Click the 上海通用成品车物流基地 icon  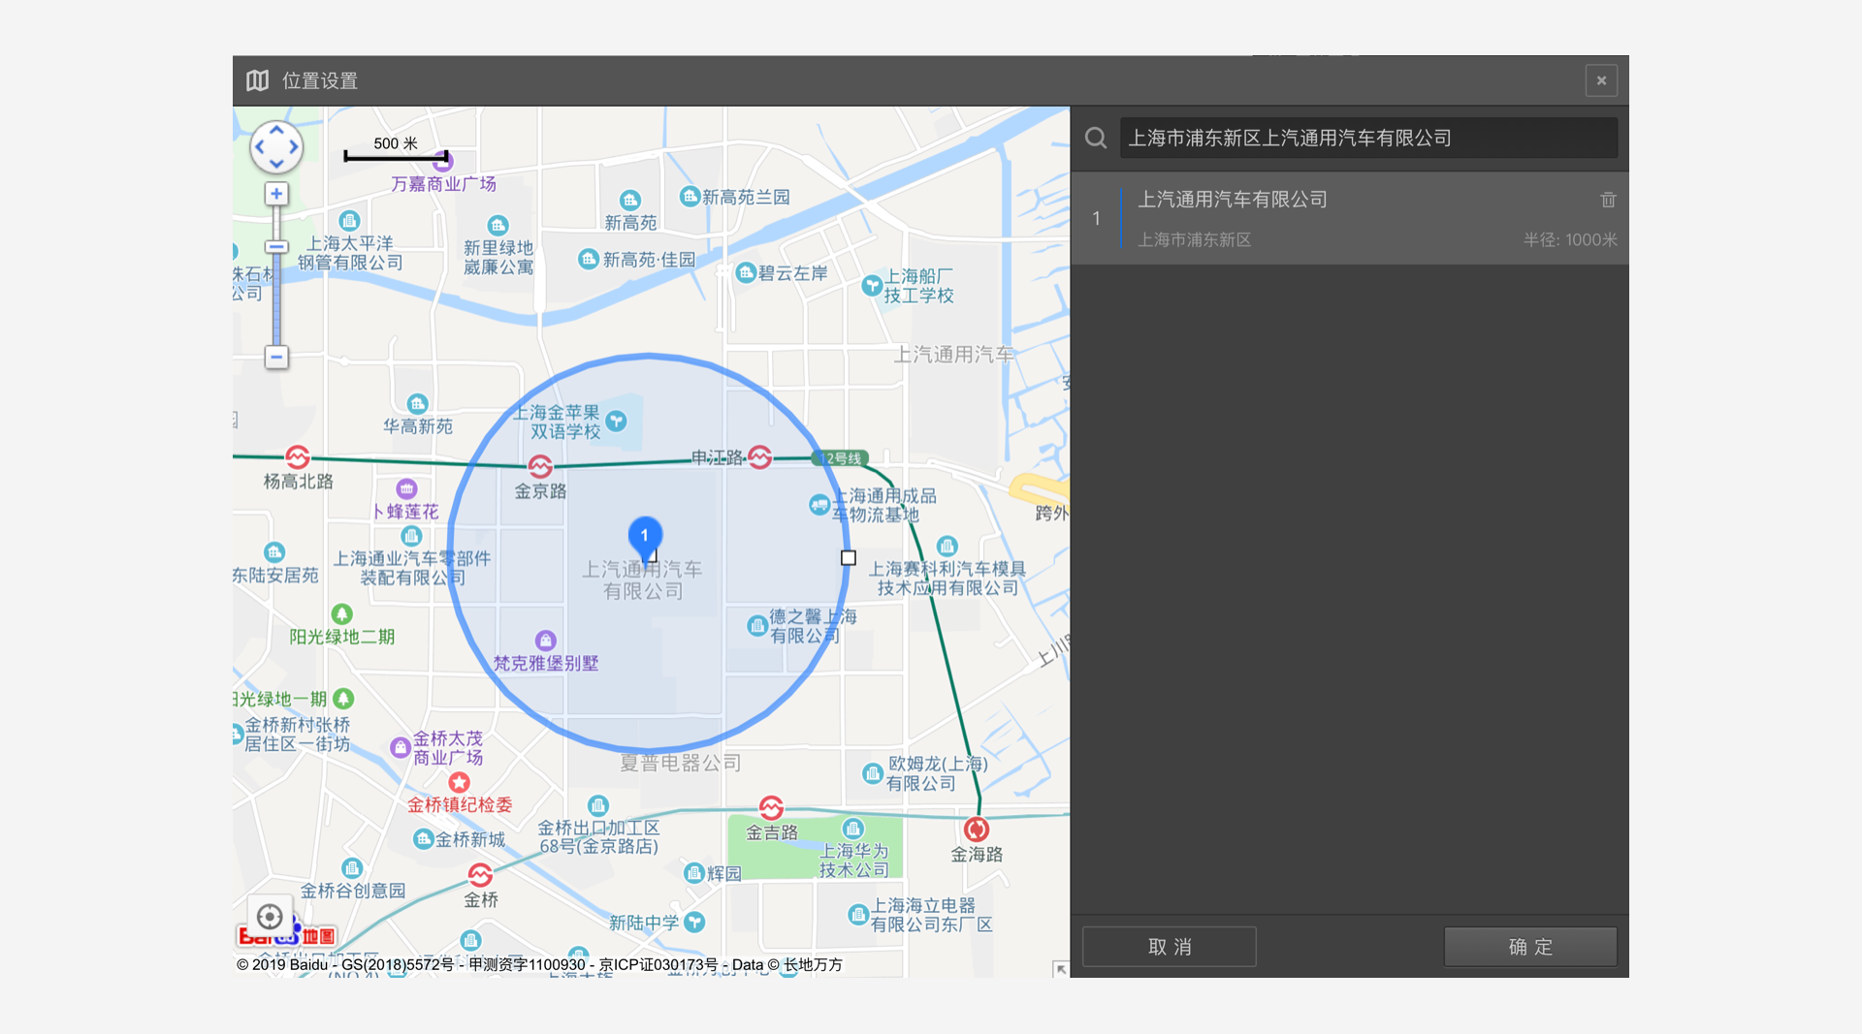819,505
